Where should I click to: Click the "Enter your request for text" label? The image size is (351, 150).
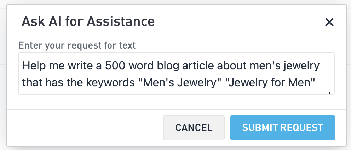(77, 45)
